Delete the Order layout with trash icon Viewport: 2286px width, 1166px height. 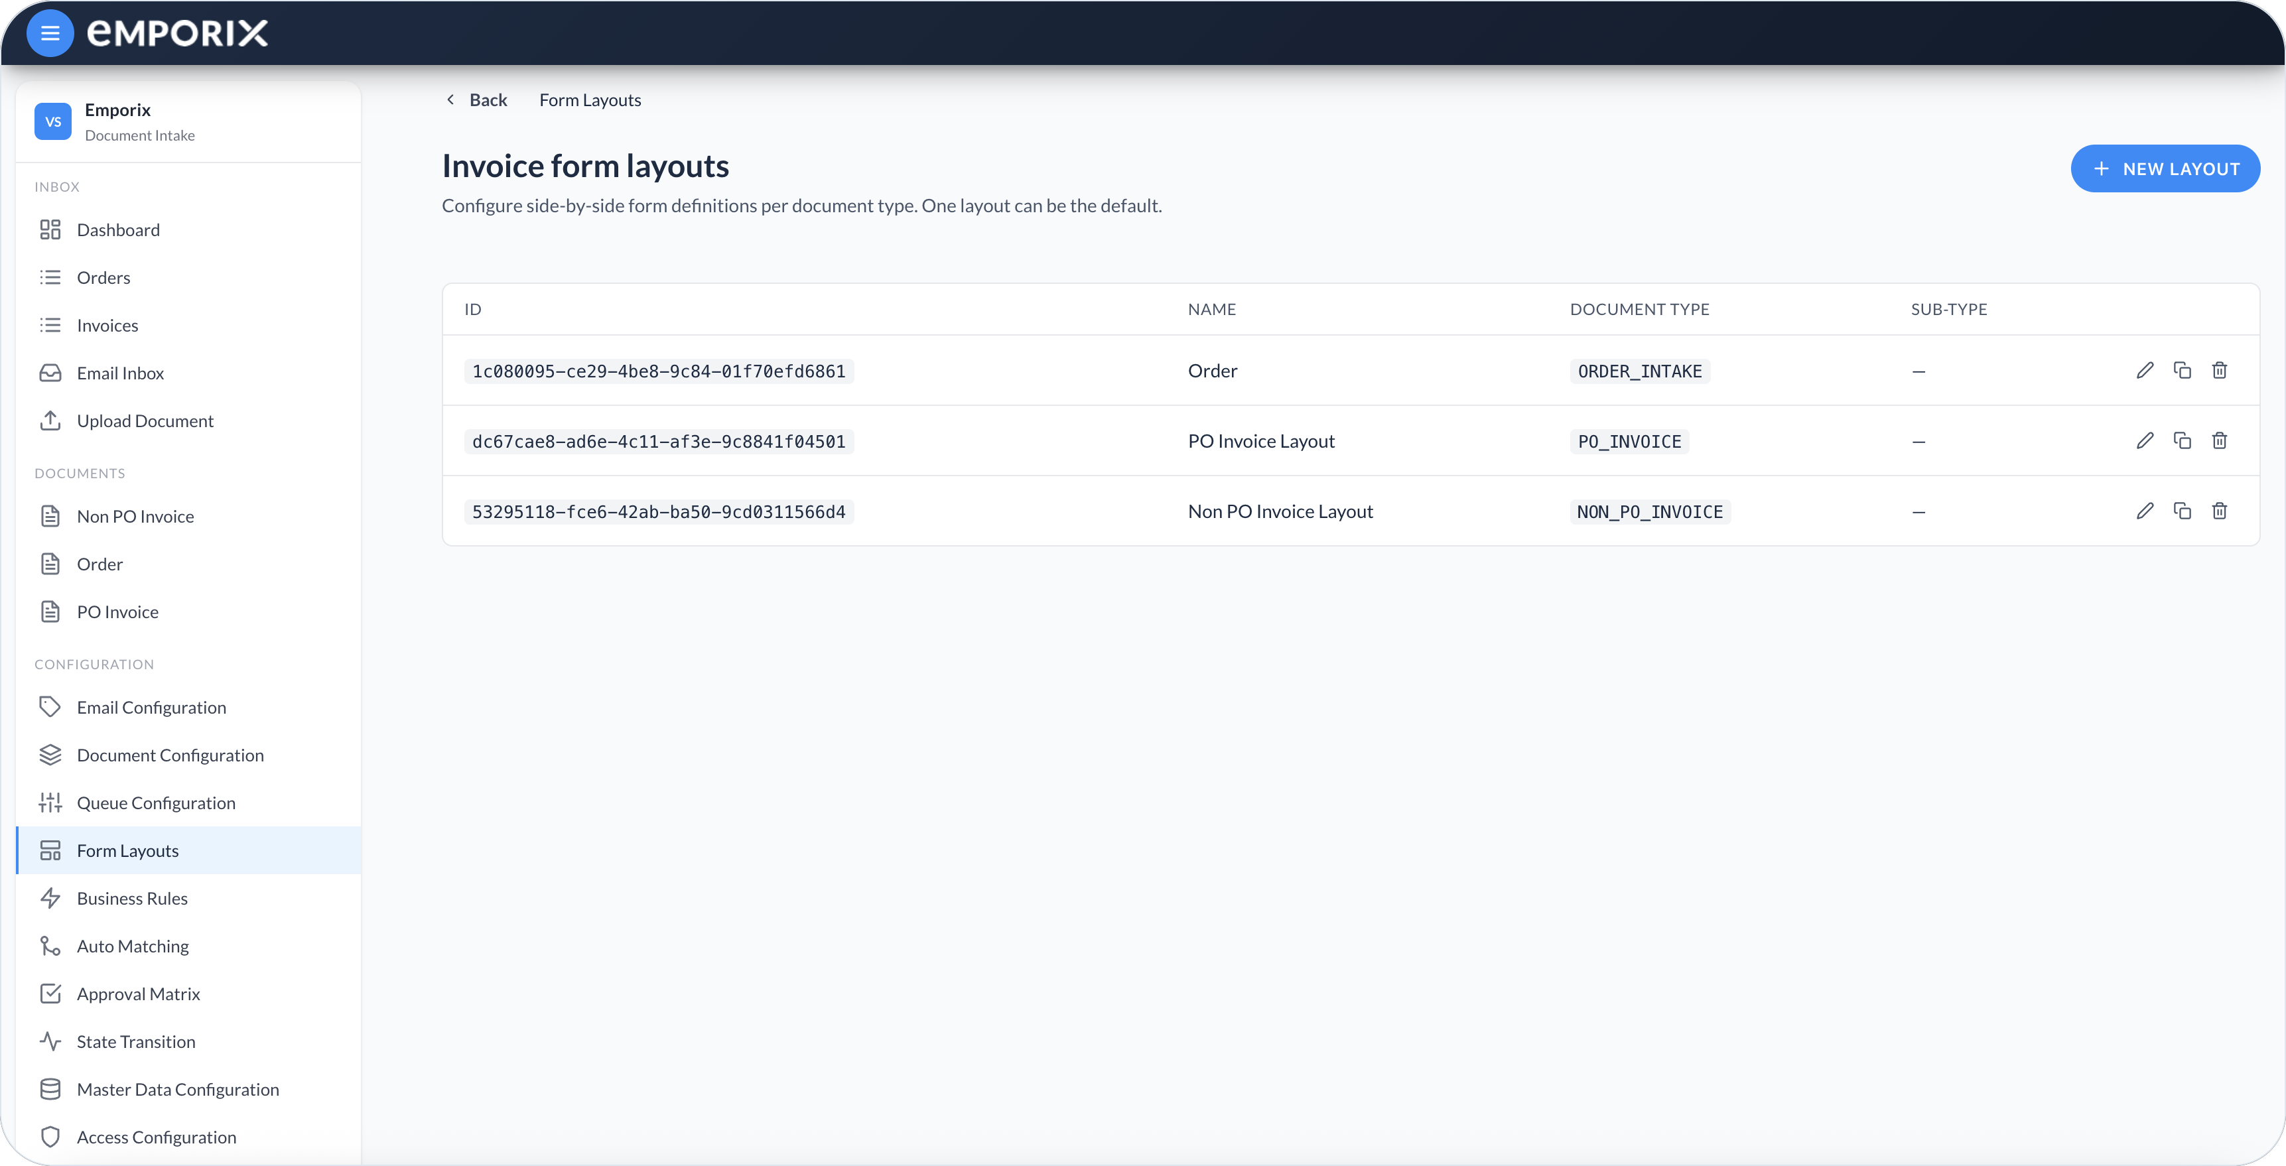(2220, 370)
